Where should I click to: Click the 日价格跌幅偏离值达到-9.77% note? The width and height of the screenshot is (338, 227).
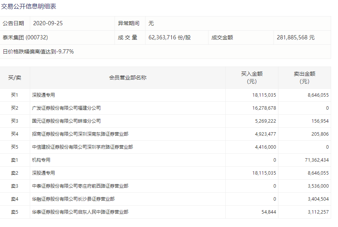tap(38, 52)
